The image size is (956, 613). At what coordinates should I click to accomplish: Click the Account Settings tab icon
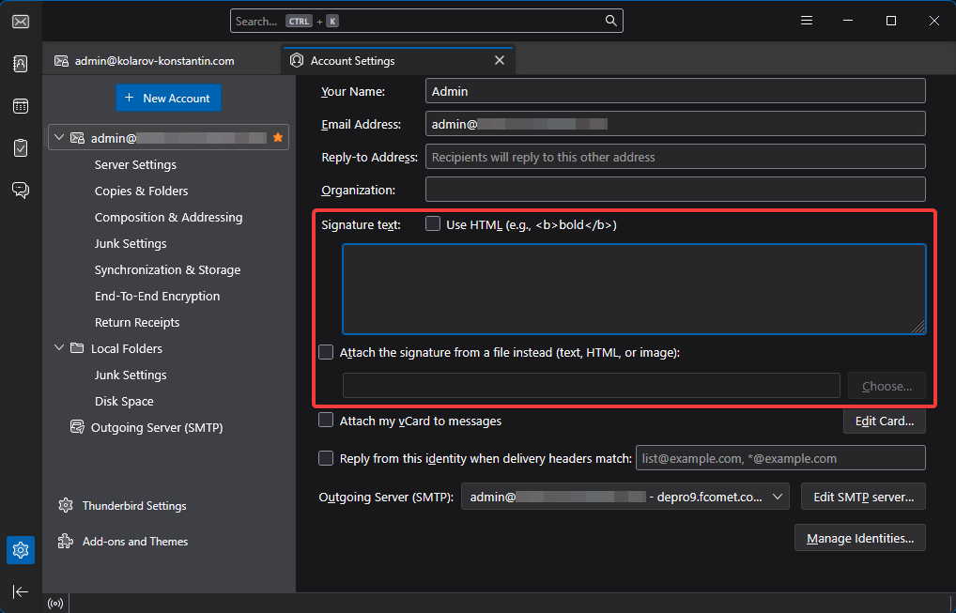pos(297,60)
